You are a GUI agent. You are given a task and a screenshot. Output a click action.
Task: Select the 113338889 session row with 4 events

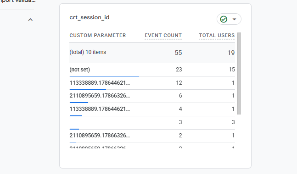[x=152, y=109]
